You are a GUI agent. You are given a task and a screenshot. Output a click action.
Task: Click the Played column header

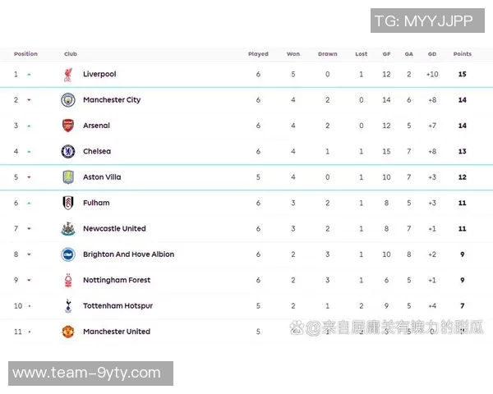pos(258,54)
